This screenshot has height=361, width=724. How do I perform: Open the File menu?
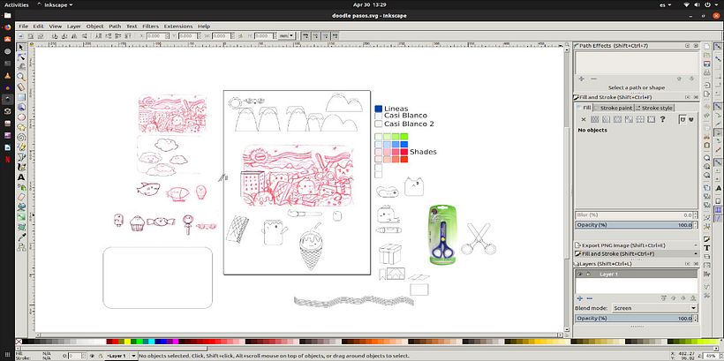[x=24, y=26]
